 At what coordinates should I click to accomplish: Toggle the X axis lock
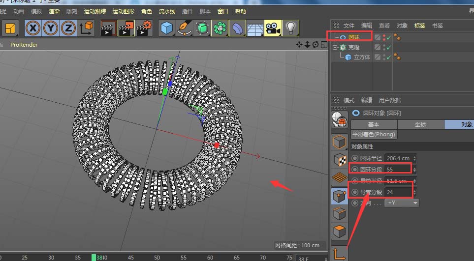coord(32,29)
